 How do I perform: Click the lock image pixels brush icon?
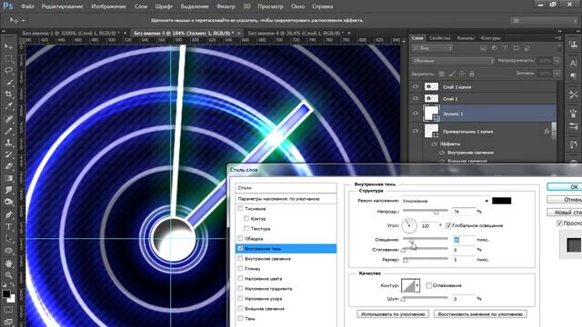tap(452, 74)
